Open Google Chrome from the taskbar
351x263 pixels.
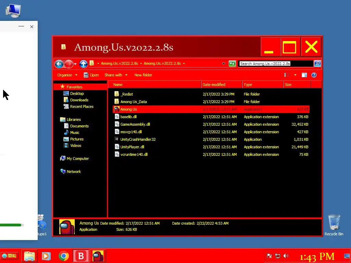[64, 256]
